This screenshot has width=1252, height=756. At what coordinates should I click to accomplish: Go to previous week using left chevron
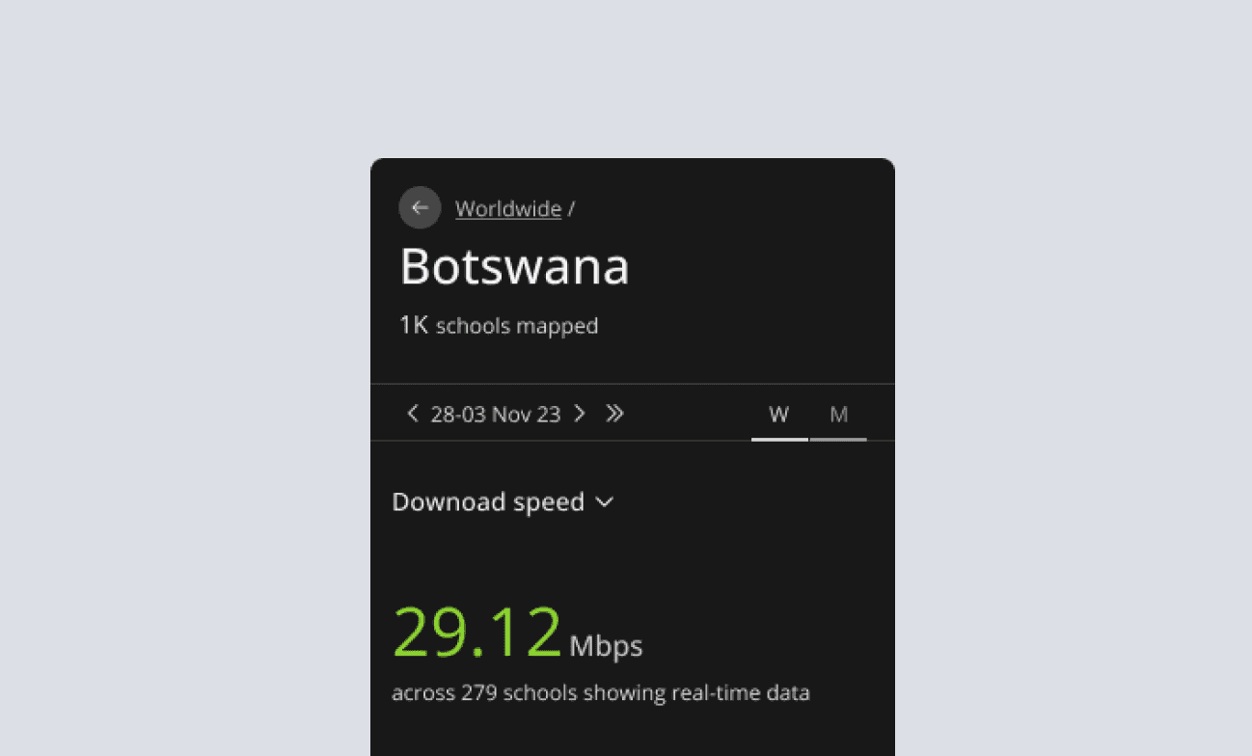[413, 414]
